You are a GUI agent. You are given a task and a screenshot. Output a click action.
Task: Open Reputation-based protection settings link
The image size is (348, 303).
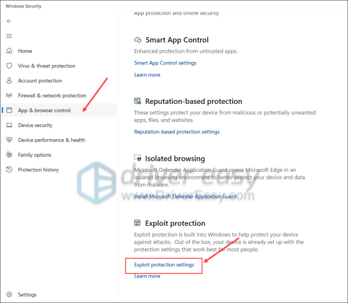(x=177, y=132)
